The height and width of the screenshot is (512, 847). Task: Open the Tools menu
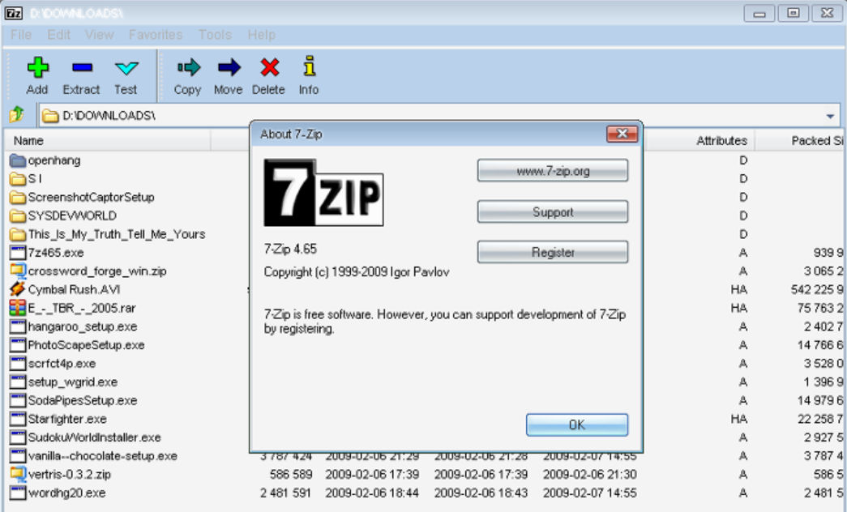click(x=215, y=35)
